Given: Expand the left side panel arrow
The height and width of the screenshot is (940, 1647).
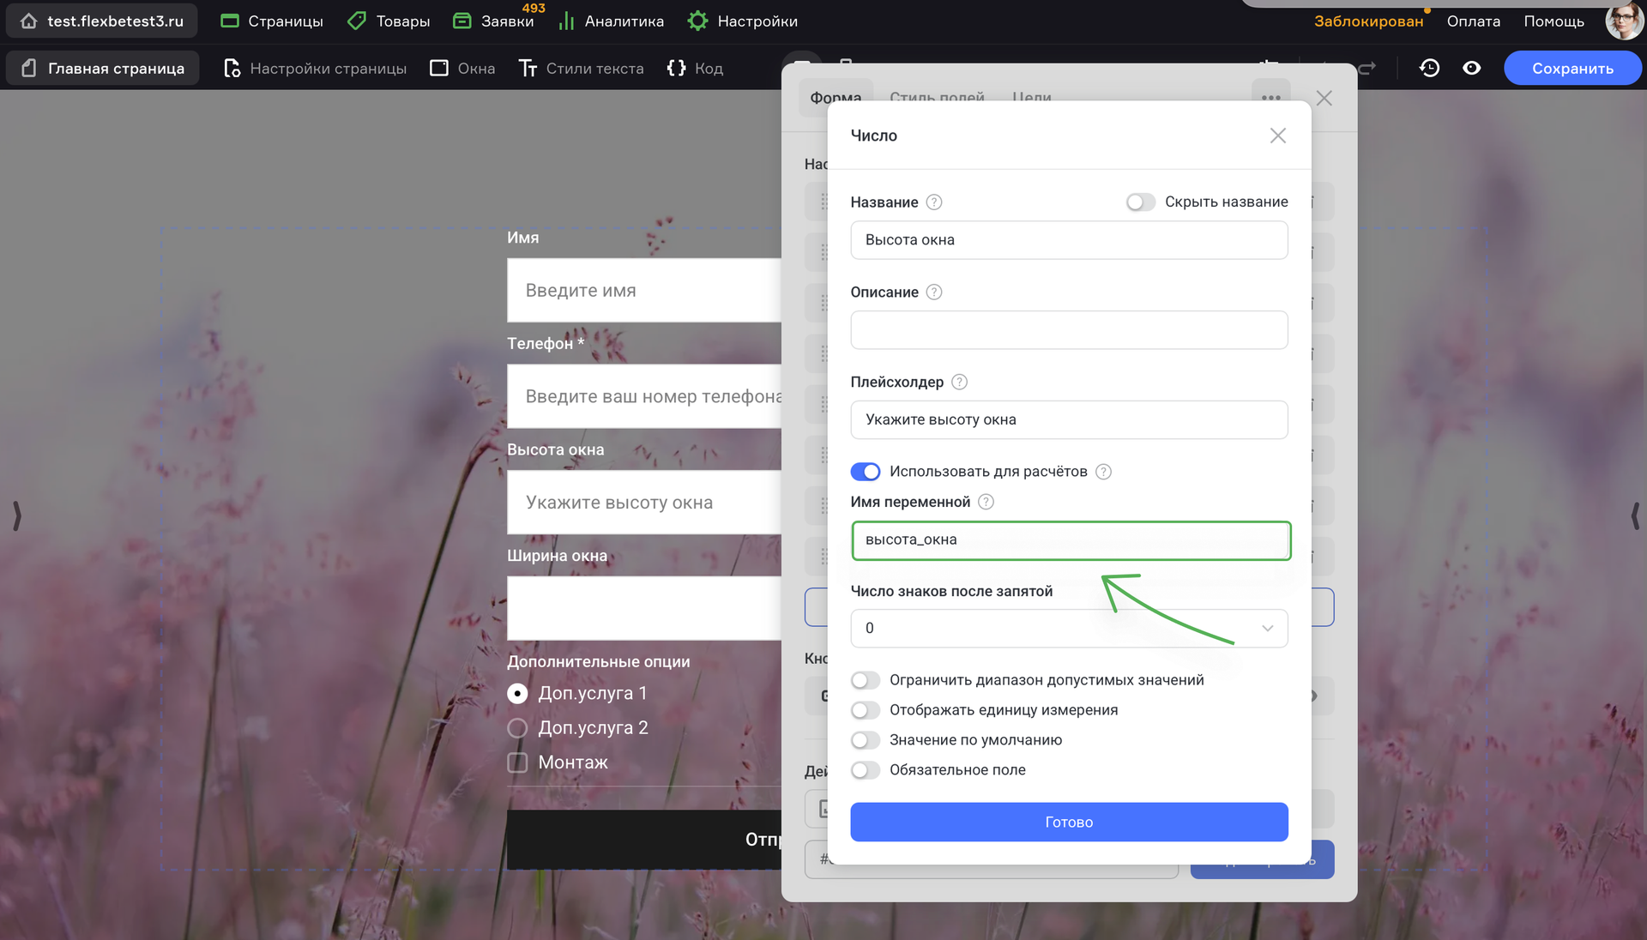Looking at the screenshot, I should pos(16,515).
